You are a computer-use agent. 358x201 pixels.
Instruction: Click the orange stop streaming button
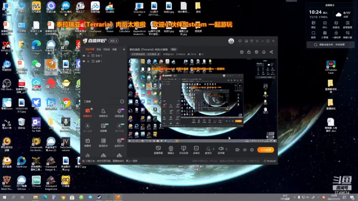coord(265,150)
